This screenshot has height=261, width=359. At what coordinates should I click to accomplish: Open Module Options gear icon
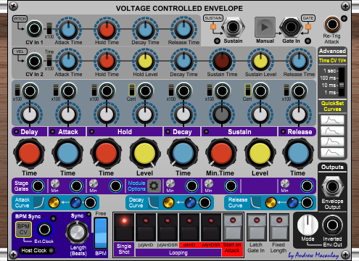point(154,186)
